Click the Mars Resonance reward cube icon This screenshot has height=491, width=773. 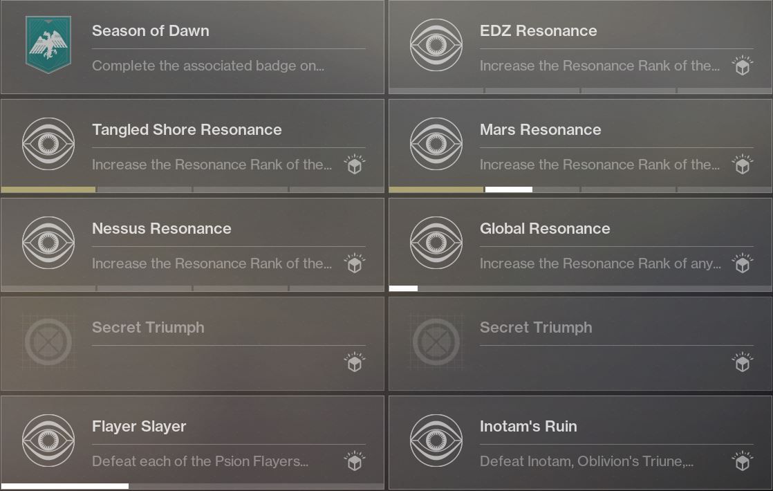pos(743,165)
